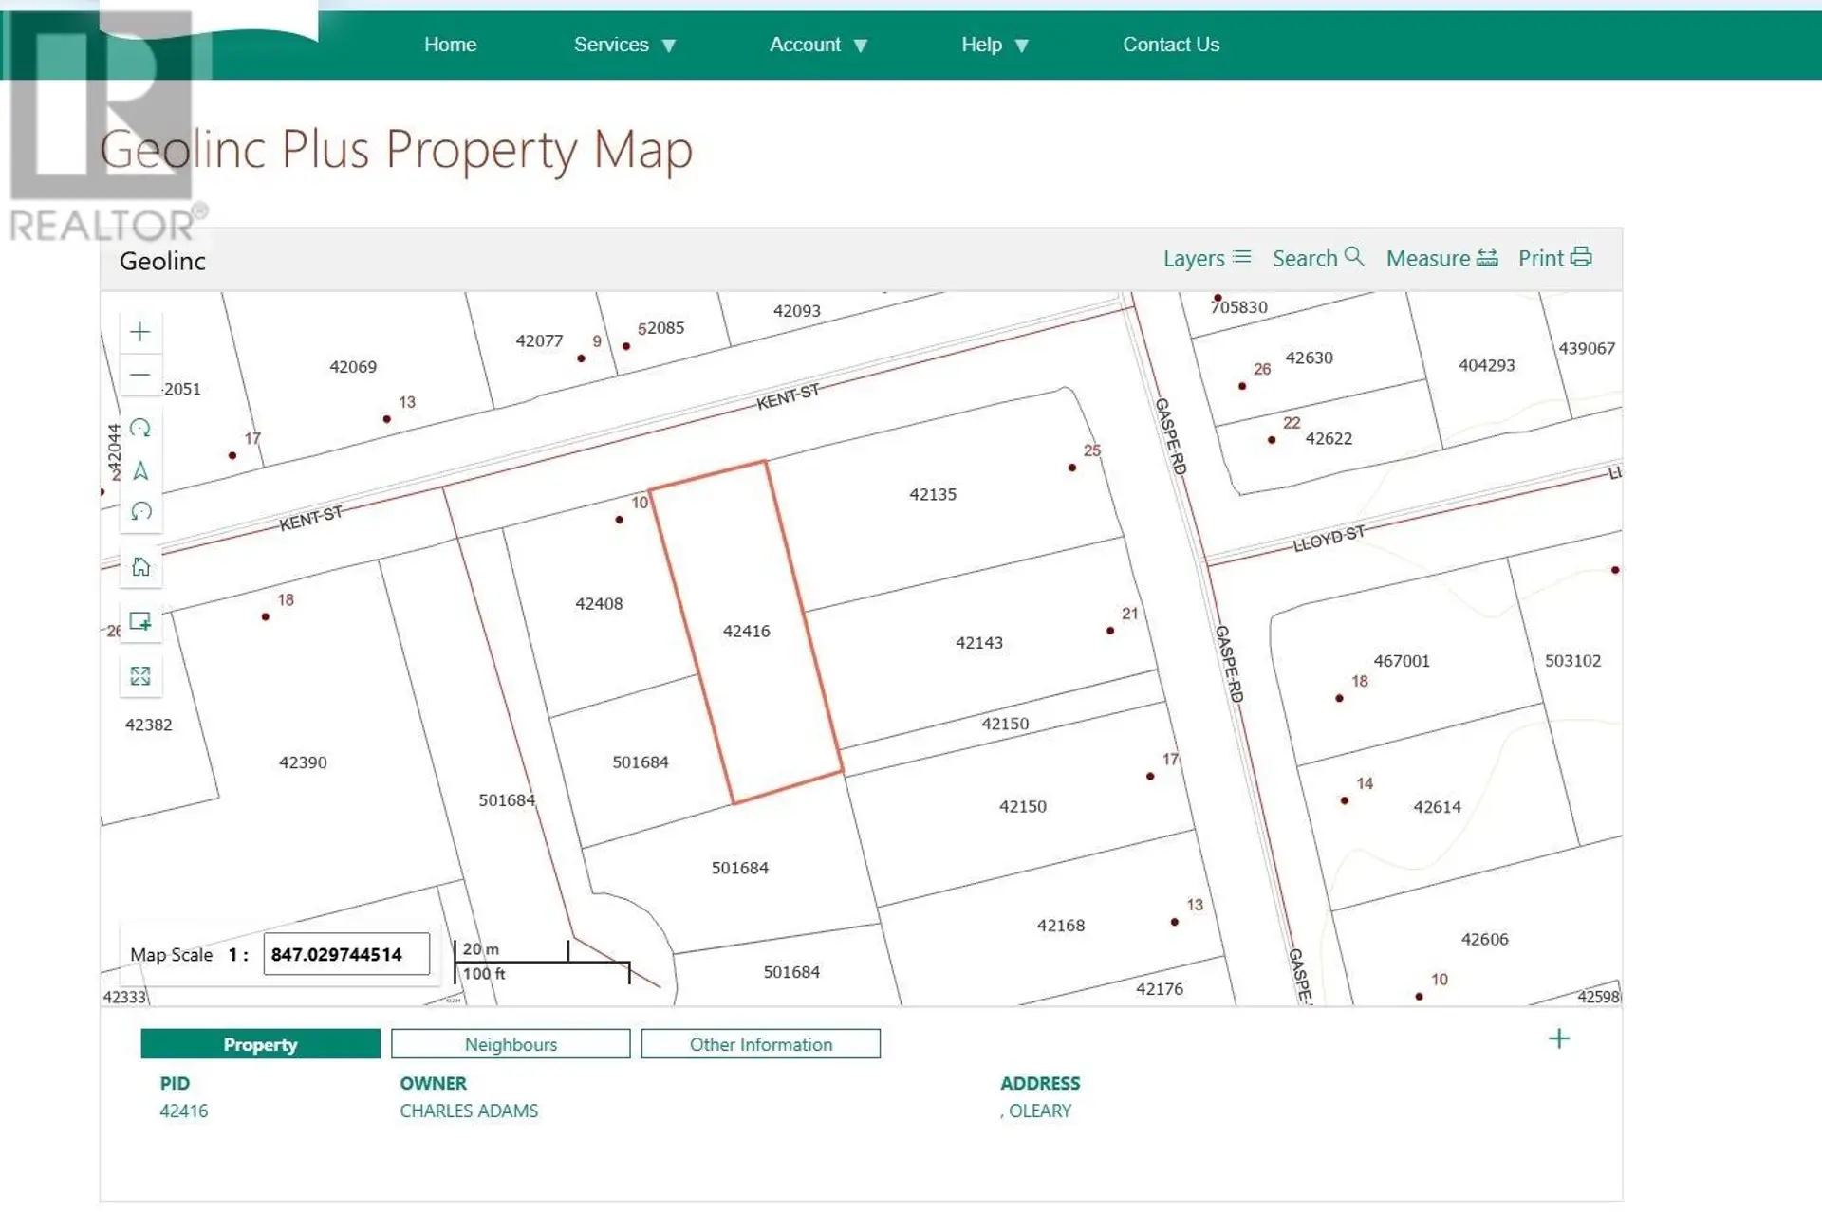Expand the Help dropdown
The height and width of the screenshot is (1212, 1822).
tap(995, 45)
